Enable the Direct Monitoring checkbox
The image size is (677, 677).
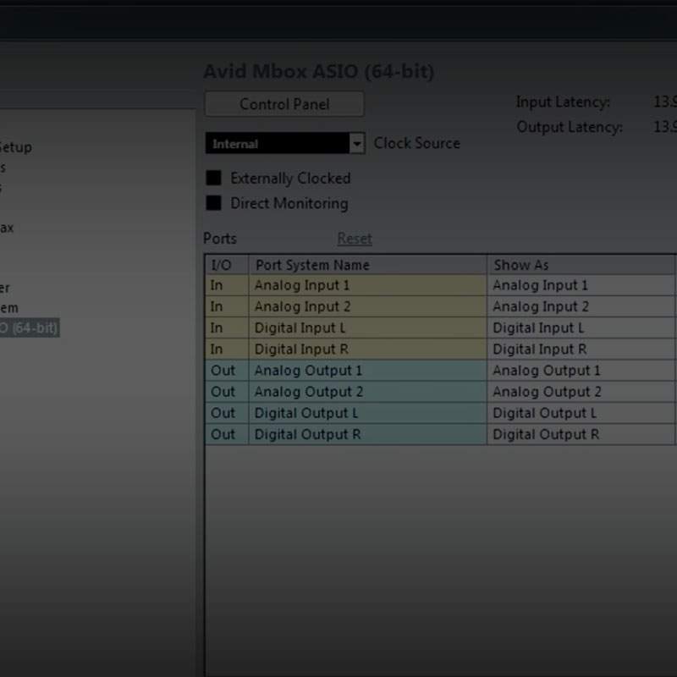[x=214, y=203]
